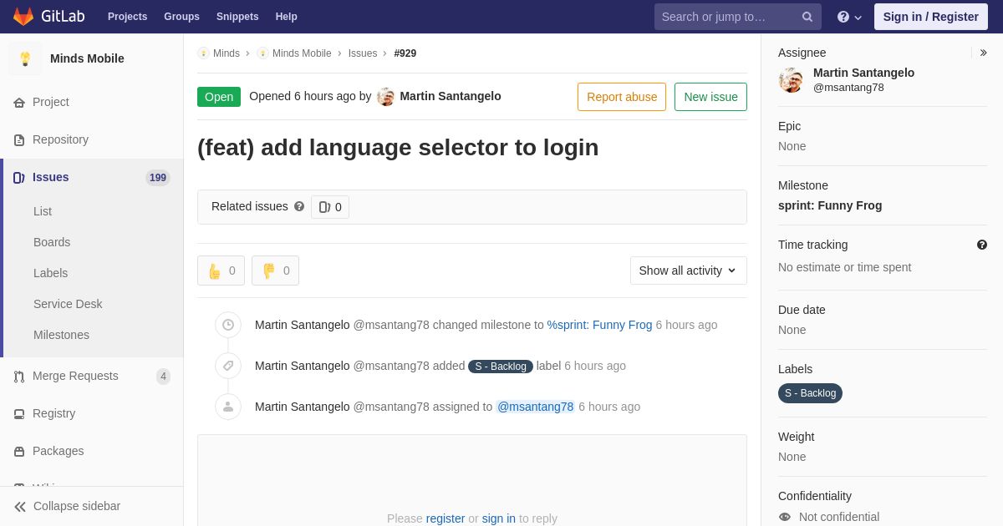Open the Snippets menu item
Image resolution: width=1003 pixels, height=526 pixels.
[237, 17]
